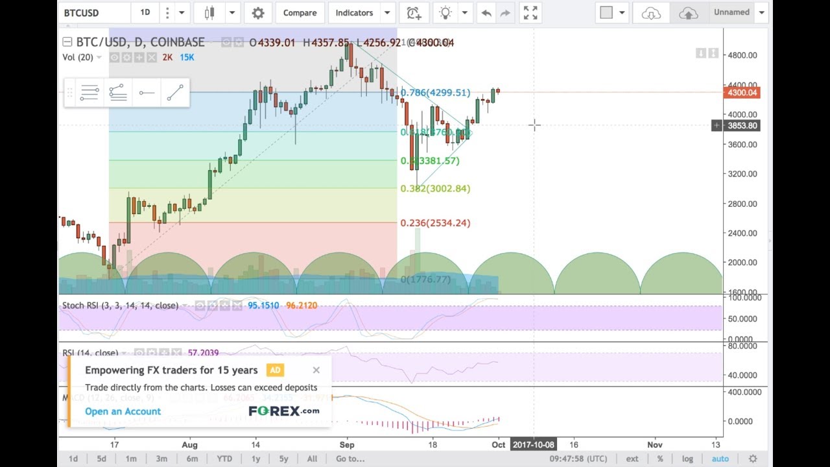The width and height of the screenshot is (830, 467).
Task: Click the 1D interval button
Action: (145, 13)
